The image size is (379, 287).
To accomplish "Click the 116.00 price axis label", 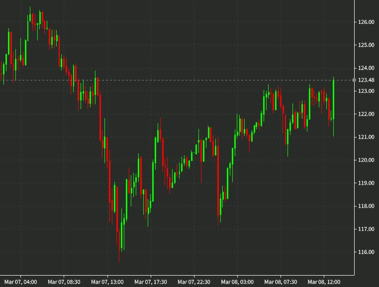I will (x=366, y=252).
